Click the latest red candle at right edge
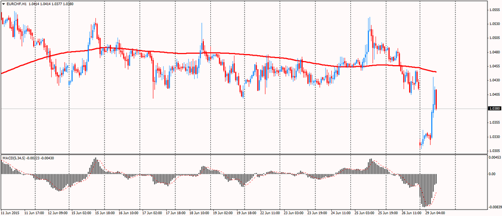 (436, 99)
